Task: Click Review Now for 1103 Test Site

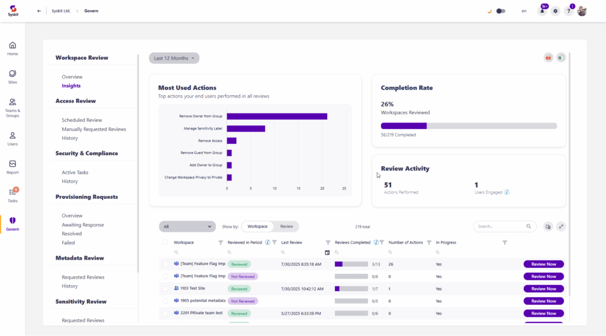Action: click(543, 289)
